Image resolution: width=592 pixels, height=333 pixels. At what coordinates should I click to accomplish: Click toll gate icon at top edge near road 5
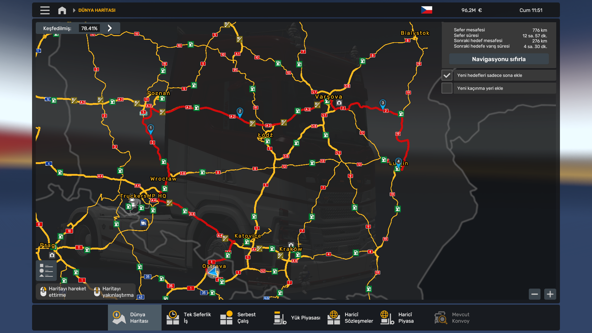tap(227, 24)
